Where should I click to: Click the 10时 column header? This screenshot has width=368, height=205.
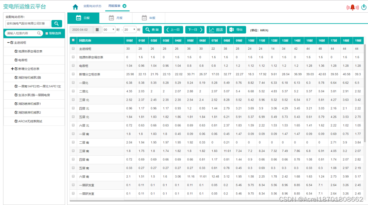point(251,40)
